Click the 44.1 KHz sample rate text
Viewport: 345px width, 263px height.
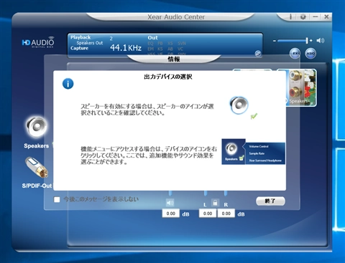tap(126, 48)
